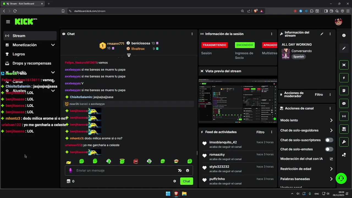Click username rmaann771 in leaderboard
Viewport: 352px width, 198px height.
coord(116,43)
